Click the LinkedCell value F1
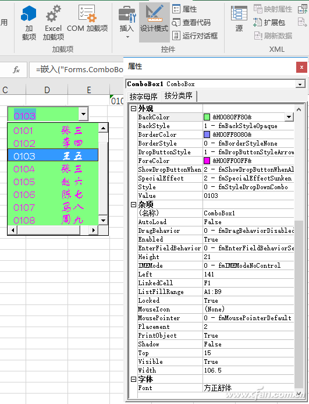309x404 pixels. tap(248, 283)
